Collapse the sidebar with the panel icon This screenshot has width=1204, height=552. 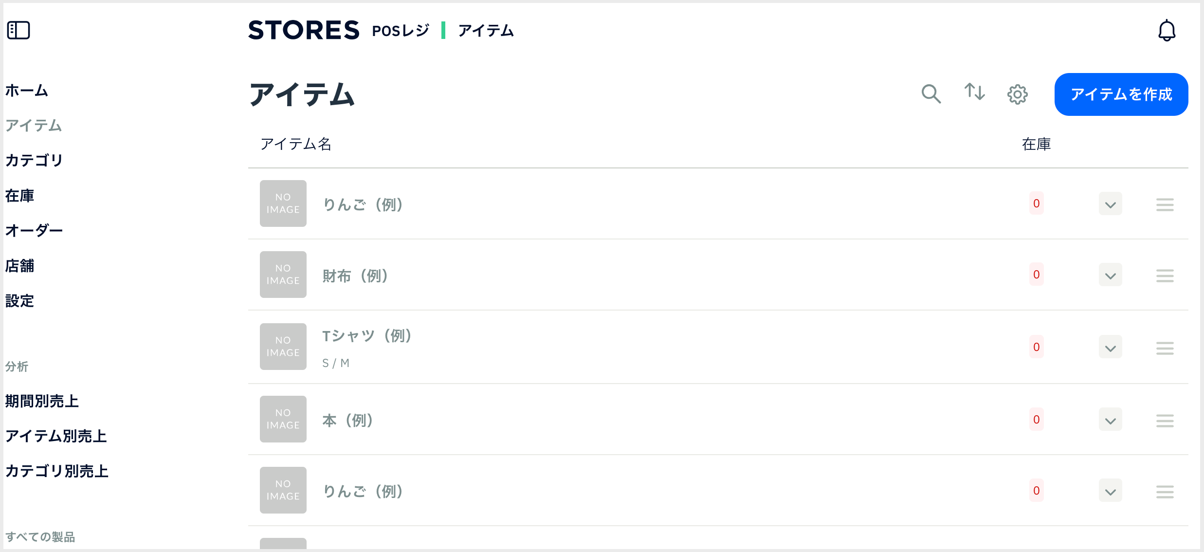point(18,30)
